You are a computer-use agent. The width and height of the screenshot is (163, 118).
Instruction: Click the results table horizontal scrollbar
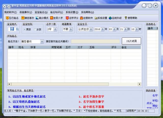[74, 84]
